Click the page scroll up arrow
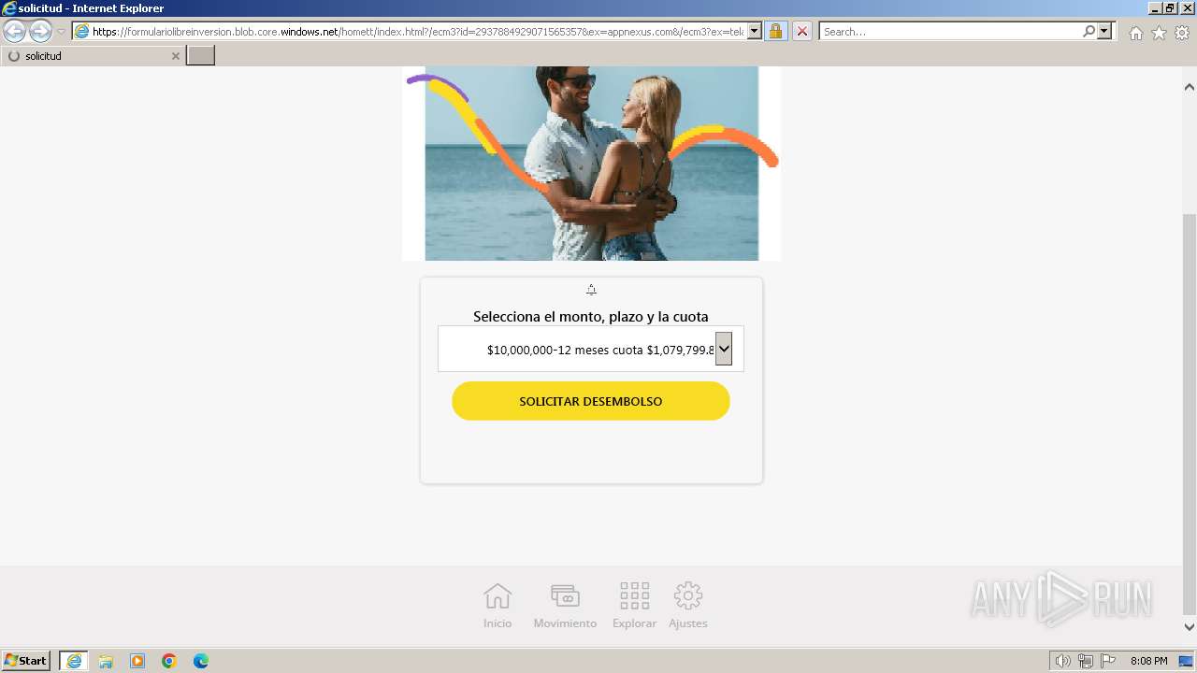 [x=1190, y=87]
